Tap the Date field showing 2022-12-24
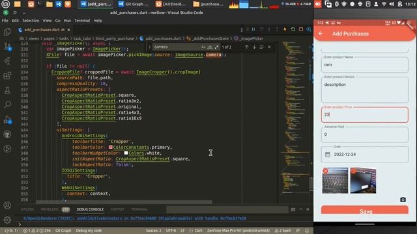This screenshot has width=417, height=234. pos(364,154)
